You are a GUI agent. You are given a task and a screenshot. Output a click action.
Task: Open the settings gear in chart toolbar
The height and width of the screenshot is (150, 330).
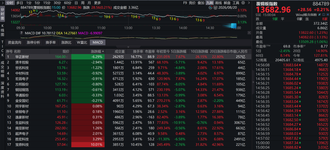[243, 3]
